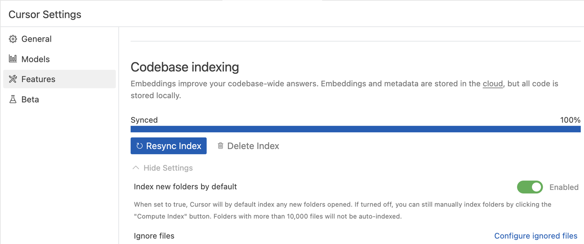Select the Features tab
584x244 pixels.
[x=60, y=79]
